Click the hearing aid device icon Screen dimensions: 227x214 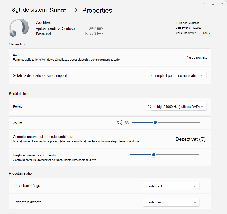coord(19,27)
